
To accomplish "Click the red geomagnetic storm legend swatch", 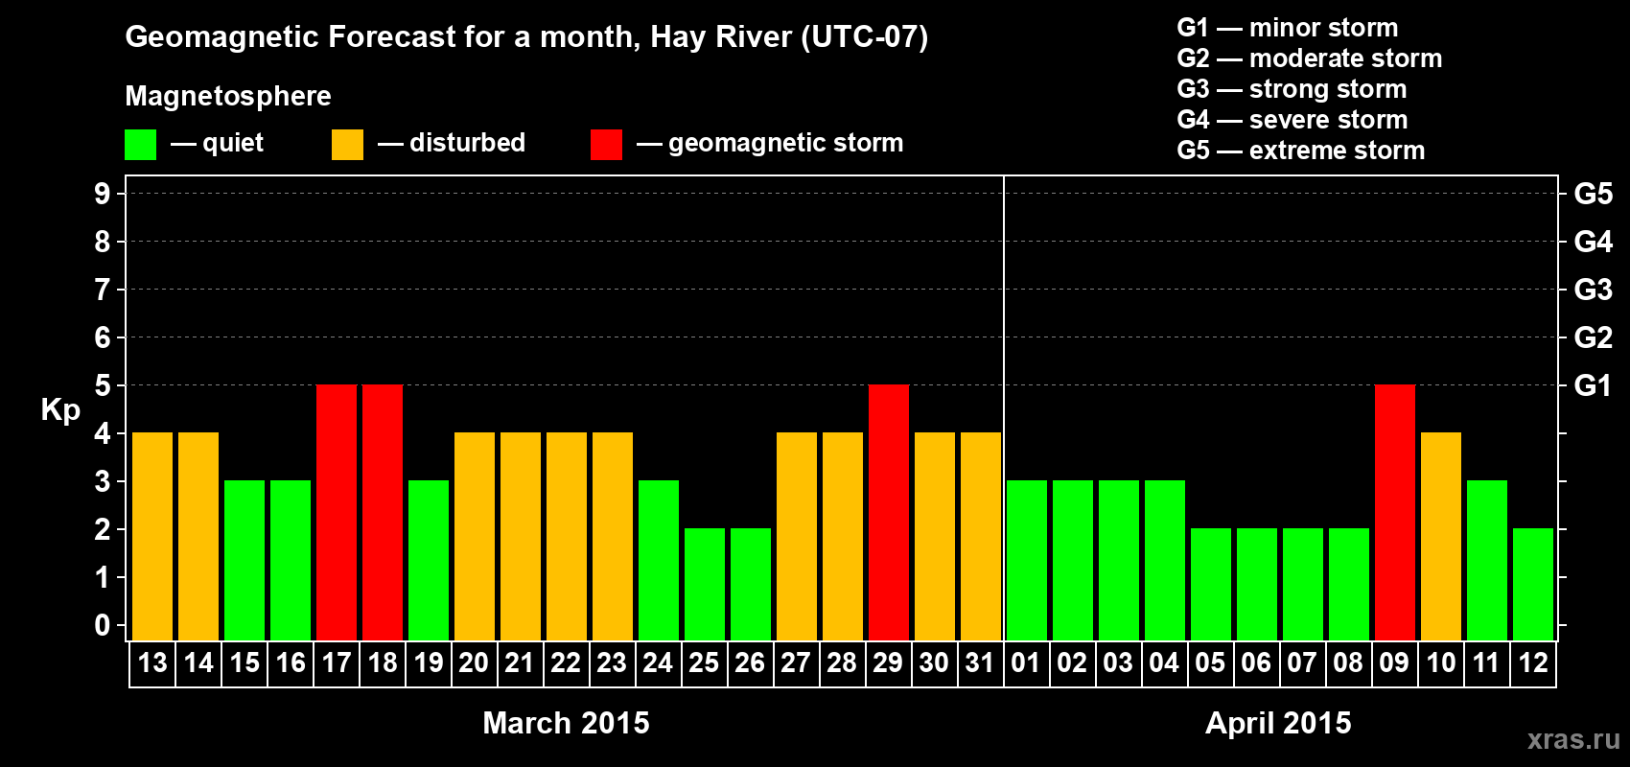I will coord(606,145).
